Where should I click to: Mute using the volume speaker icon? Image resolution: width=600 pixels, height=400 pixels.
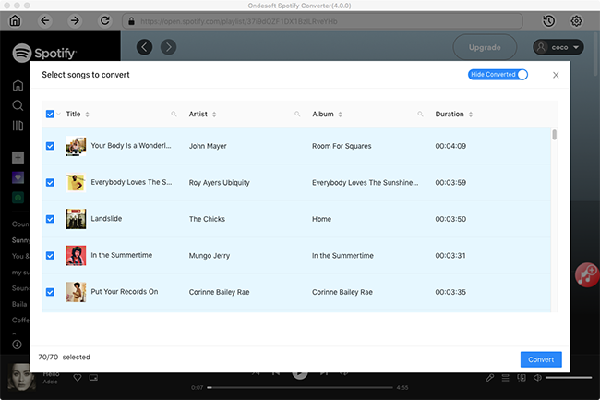coord(537,378)
